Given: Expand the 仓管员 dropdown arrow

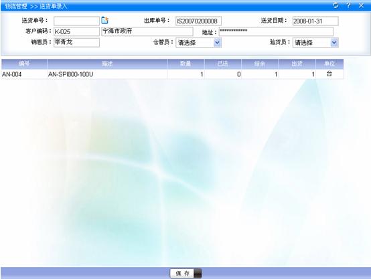Looking at the screenshot, I should (x=217, y=43).
